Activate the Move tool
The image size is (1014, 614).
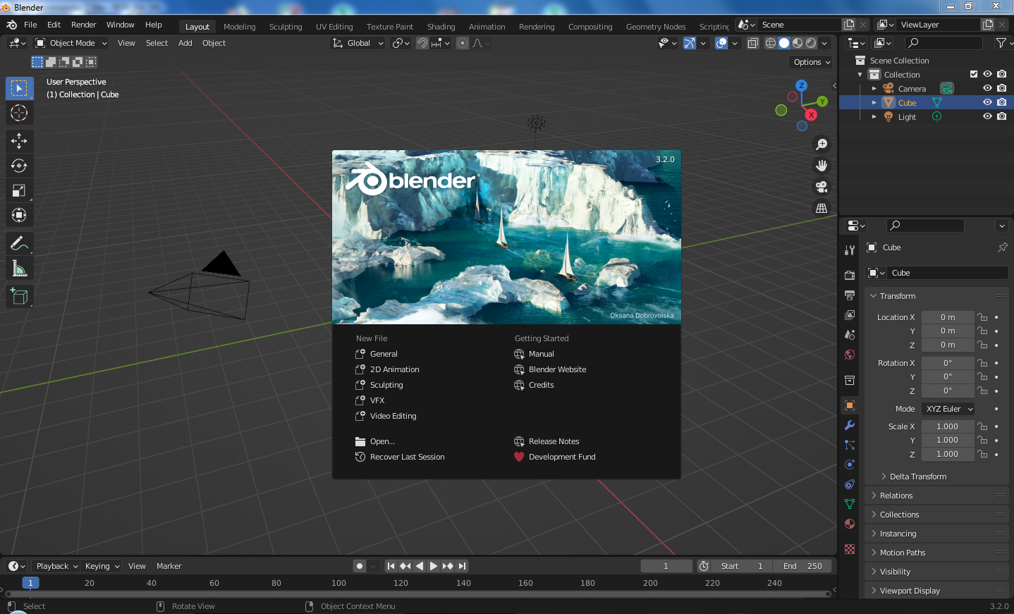19,141
